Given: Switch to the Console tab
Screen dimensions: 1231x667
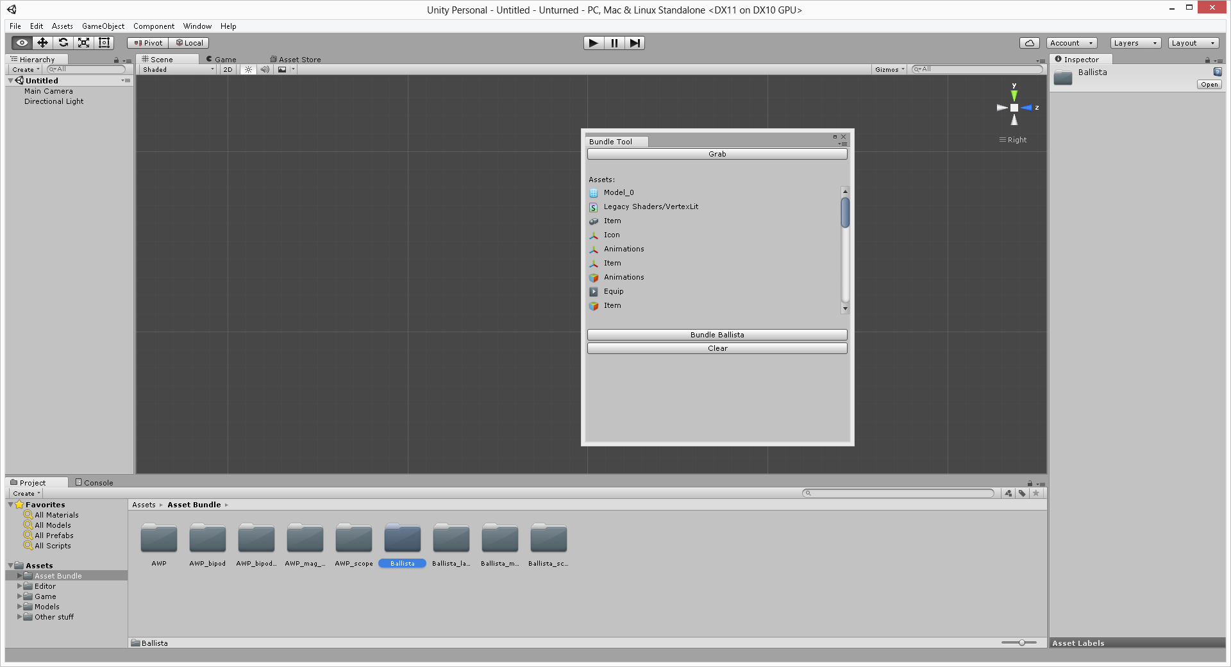Looking at the screenshot, I should click(94, 483).
